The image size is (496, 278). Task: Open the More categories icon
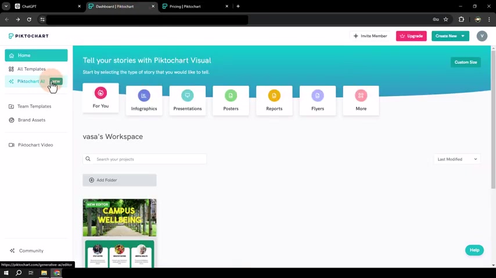click(x=361, y=96)
